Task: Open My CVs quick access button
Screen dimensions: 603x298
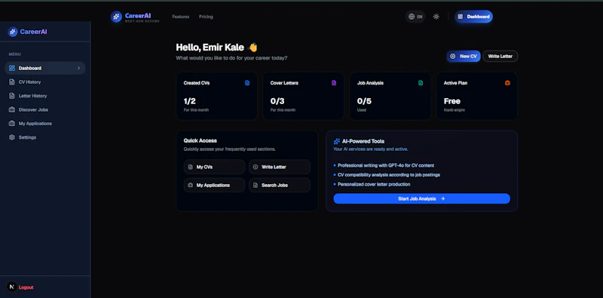Action: coord(214,167)
